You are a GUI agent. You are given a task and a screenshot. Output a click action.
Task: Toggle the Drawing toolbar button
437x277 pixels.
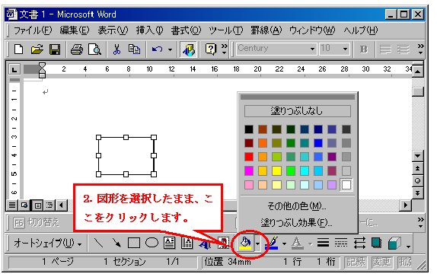point(189,49)
